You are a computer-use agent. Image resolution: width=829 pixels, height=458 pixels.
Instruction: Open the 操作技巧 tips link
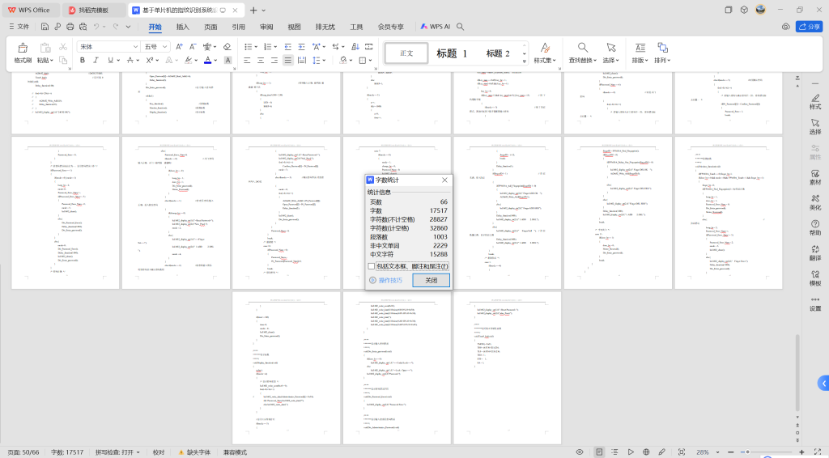(386, 281)
